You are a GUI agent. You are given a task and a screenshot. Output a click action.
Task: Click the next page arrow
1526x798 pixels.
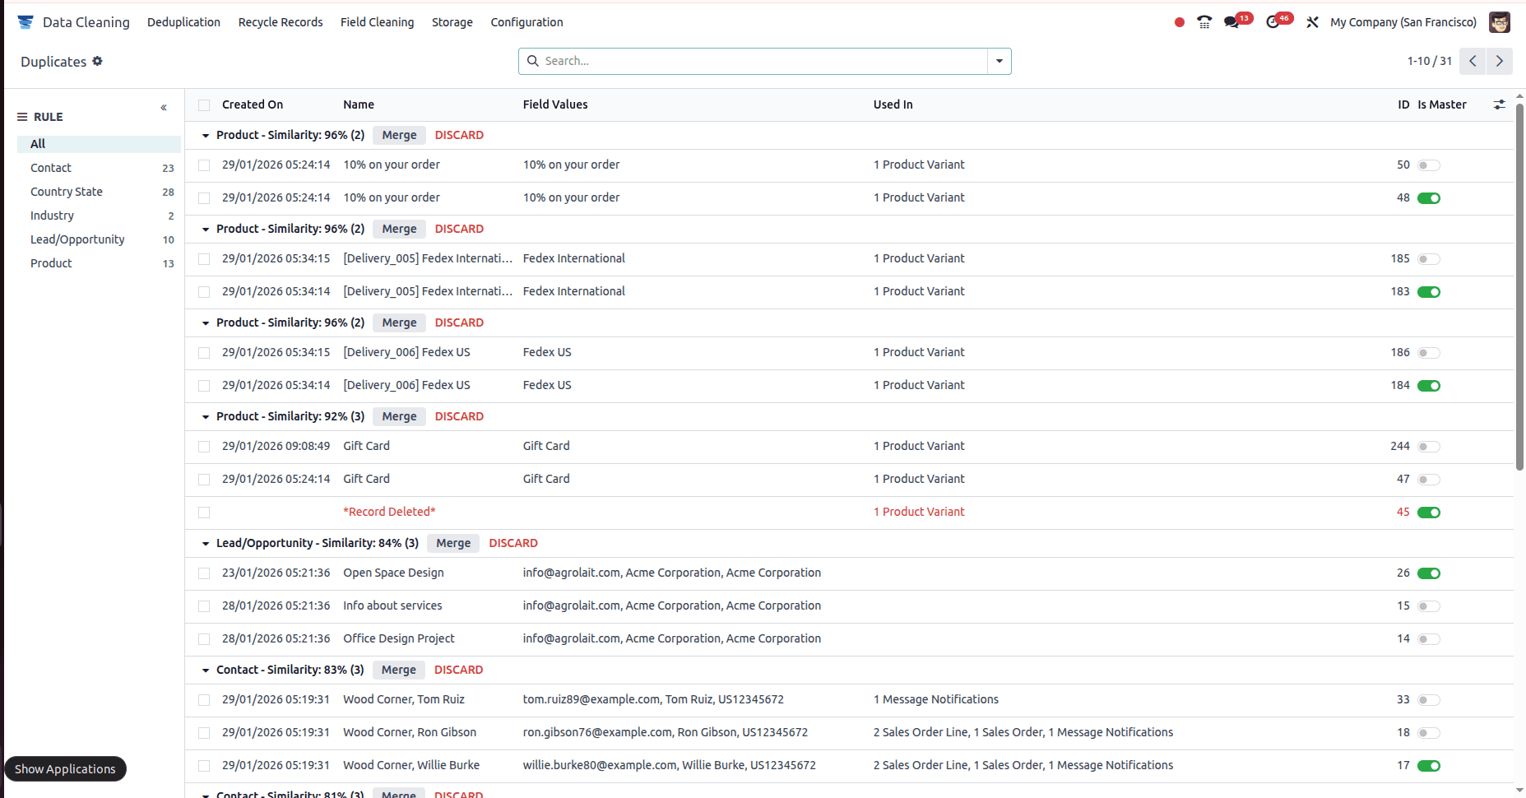tap(1499, 61)
